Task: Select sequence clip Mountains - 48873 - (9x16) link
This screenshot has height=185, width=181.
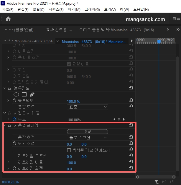Action: tap(94, 42)
